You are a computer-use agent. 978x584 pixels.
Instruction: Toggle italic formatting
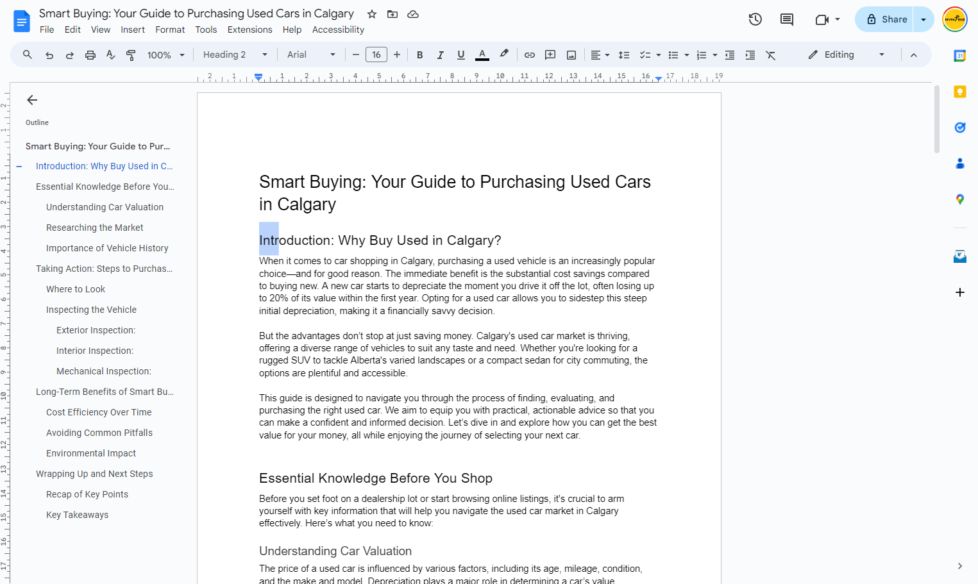(x=441, y=55)
